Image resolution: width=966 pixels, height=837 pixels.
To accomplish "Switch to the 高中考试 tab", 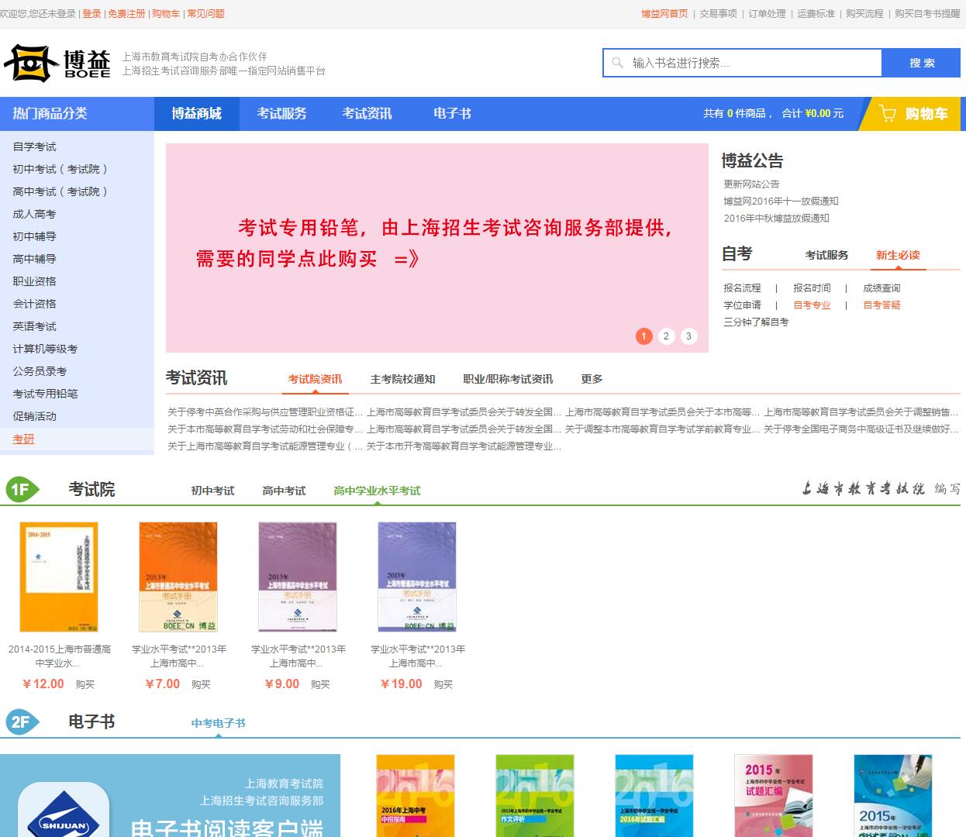I will pyautogui.click(x=284, y=491).
